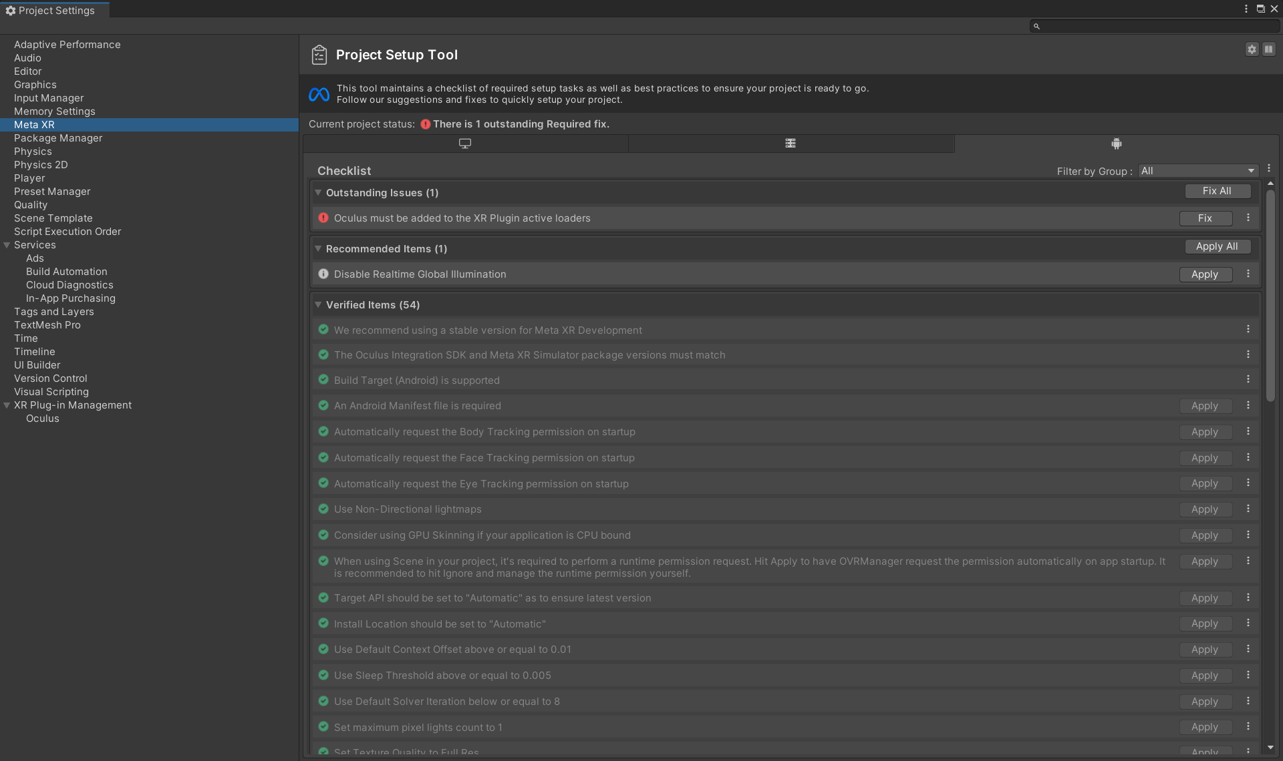This screenshot has height=761, width=1283.
Task: Collapse the Services tree item
Action: (7, 245)
